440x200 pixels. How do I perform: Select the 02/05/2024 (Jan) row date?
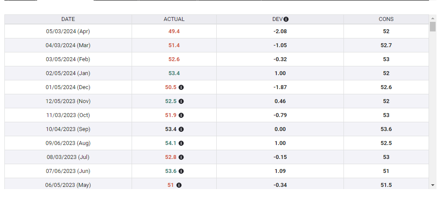click(x=68, y=73)
